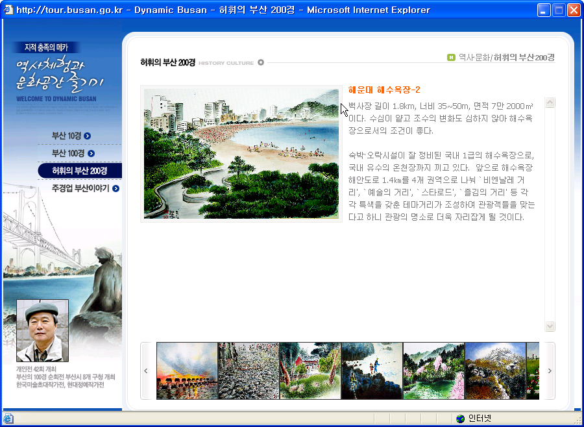Screen dimensions: 584x427
Task: Open the pink blossom lake painting thumbnail
Action: click(x=434, y=371)
